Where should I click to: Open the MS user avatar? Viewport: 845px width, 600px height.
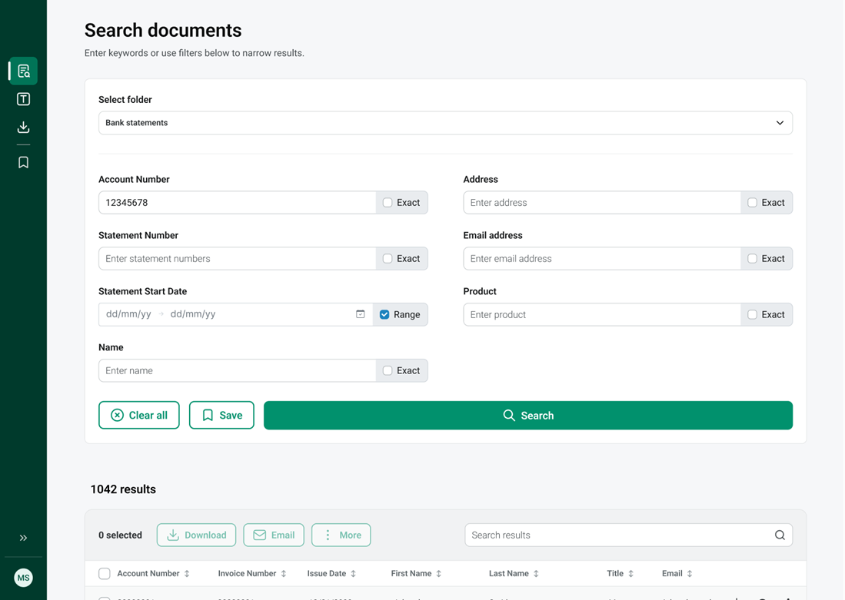click(x=24, y=578)
